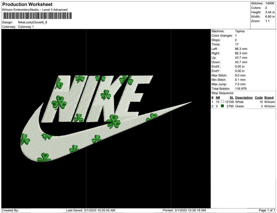This screenshot has height=213, width=277.
Task: Click the embroidered NIKE lettering in preview
Action: pyautogui.click(x=97, y=99)
